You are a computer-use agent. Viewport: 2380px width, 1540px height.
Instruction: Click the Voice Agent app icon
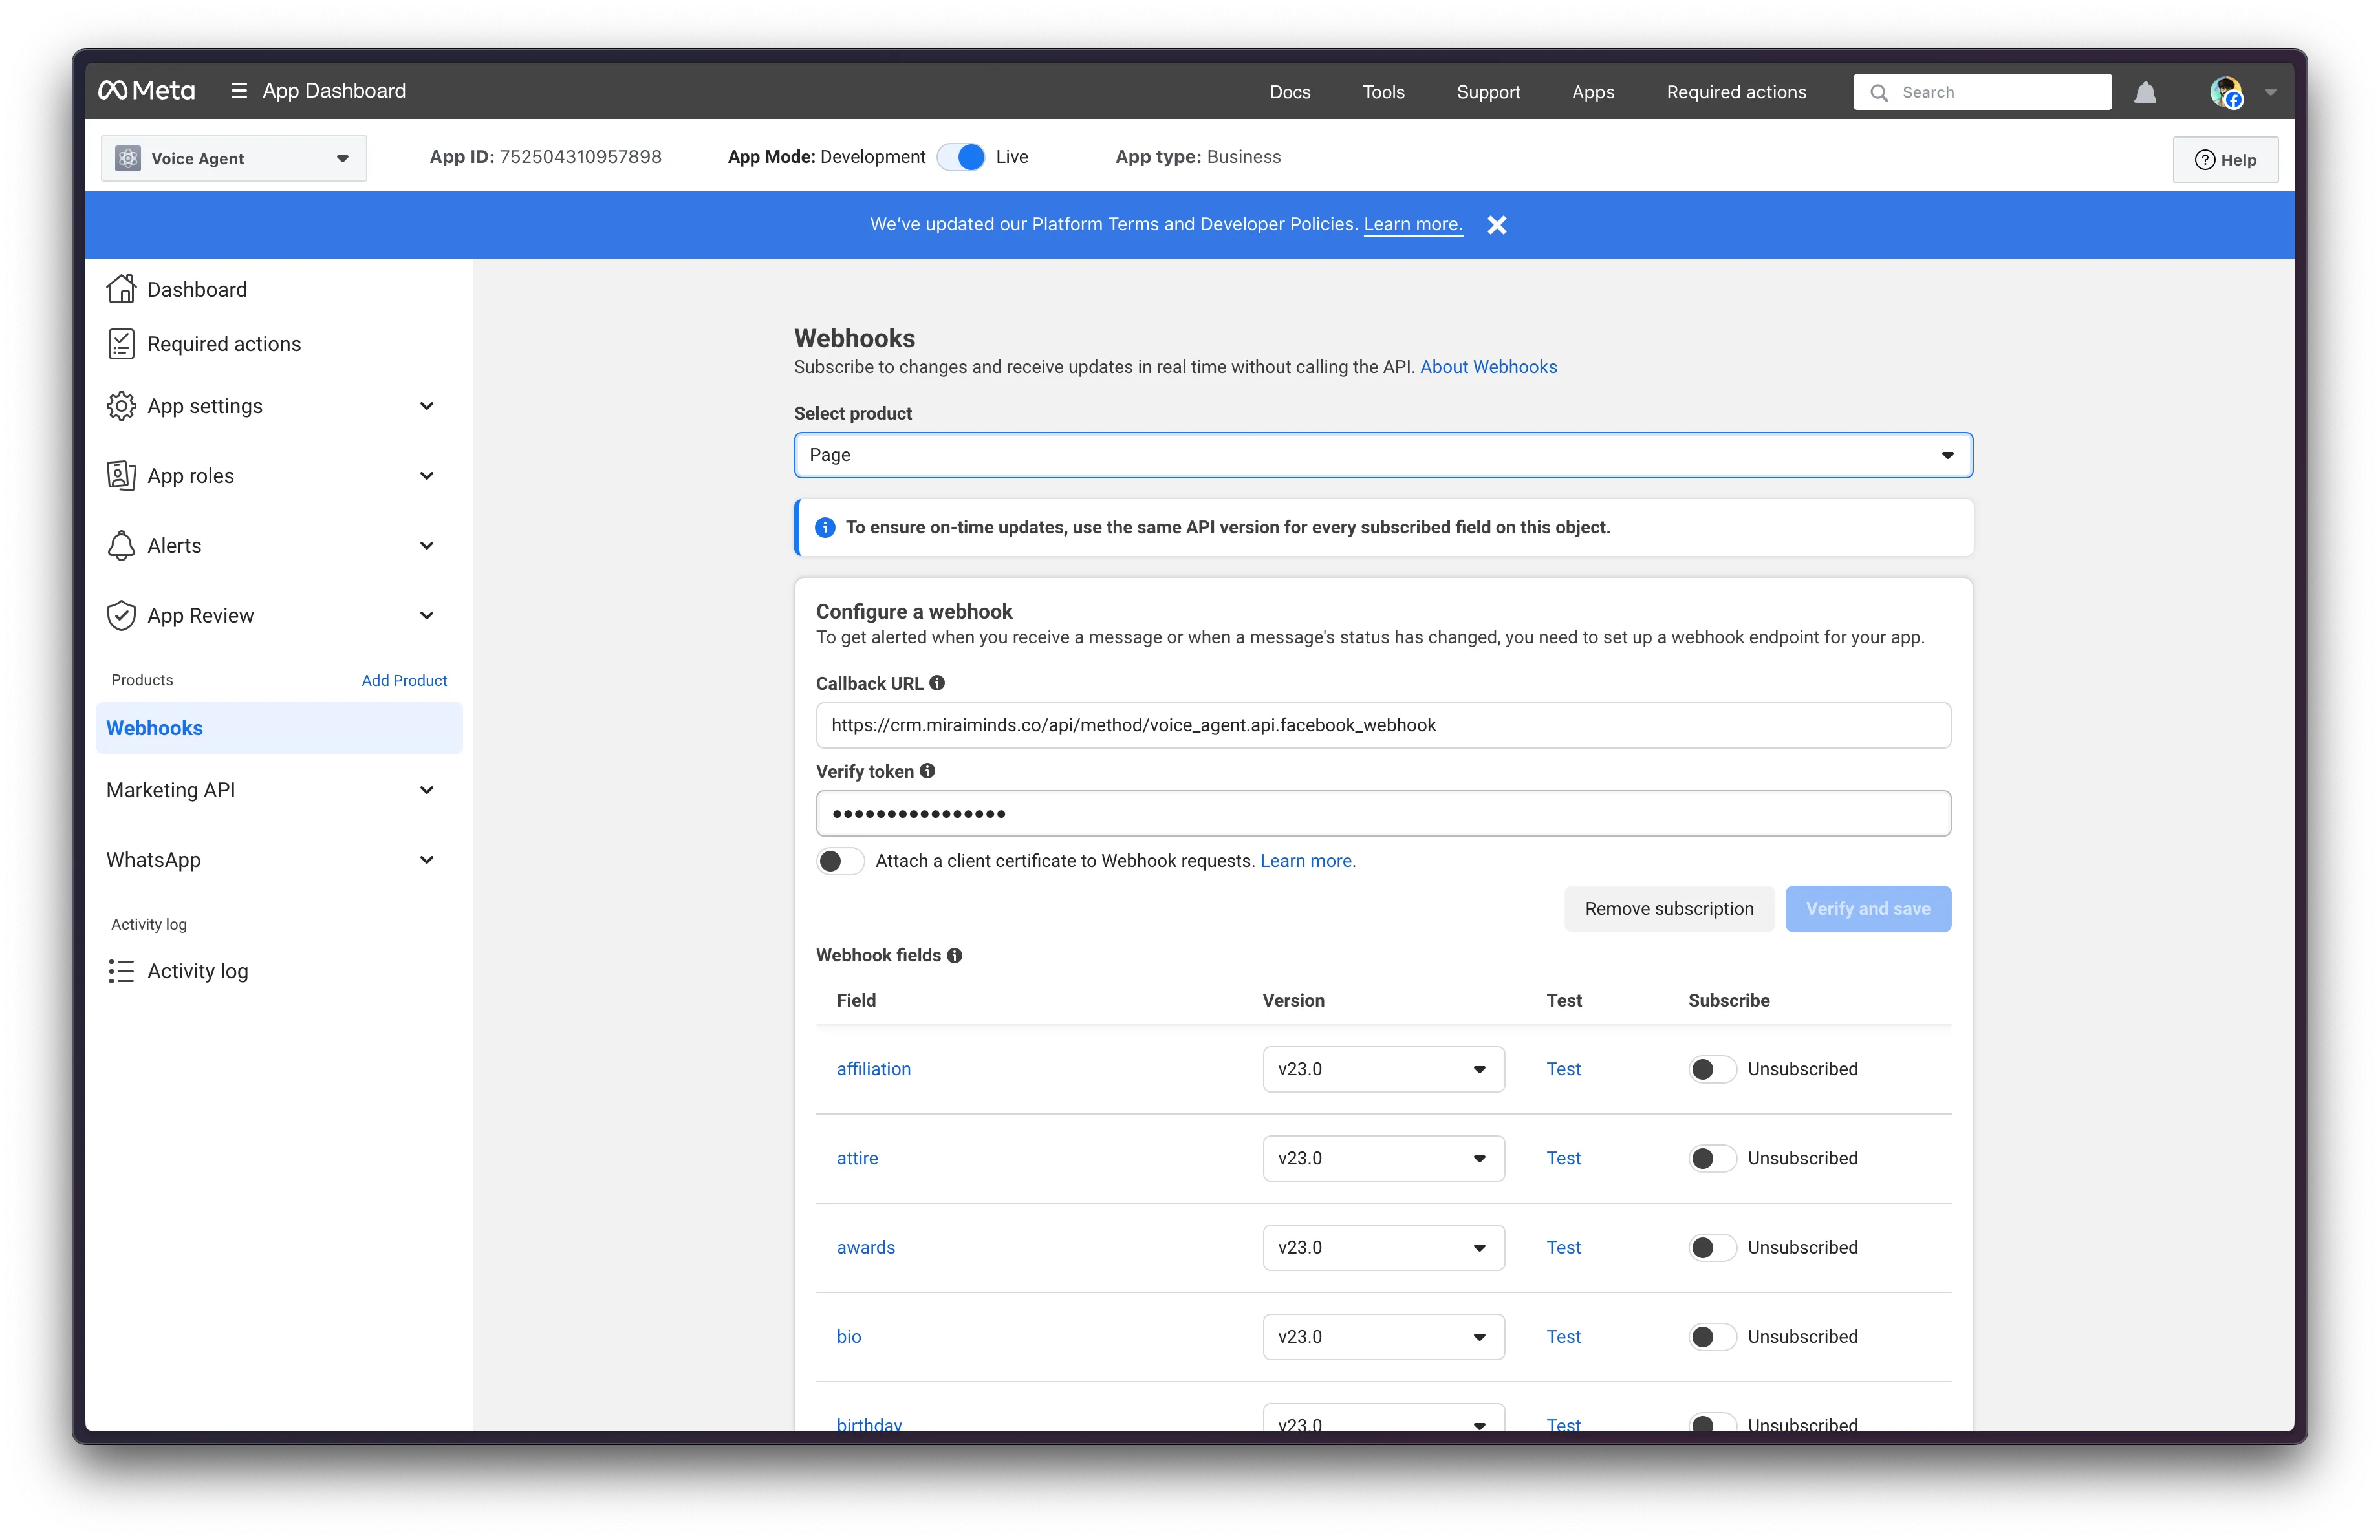point(128,158)
